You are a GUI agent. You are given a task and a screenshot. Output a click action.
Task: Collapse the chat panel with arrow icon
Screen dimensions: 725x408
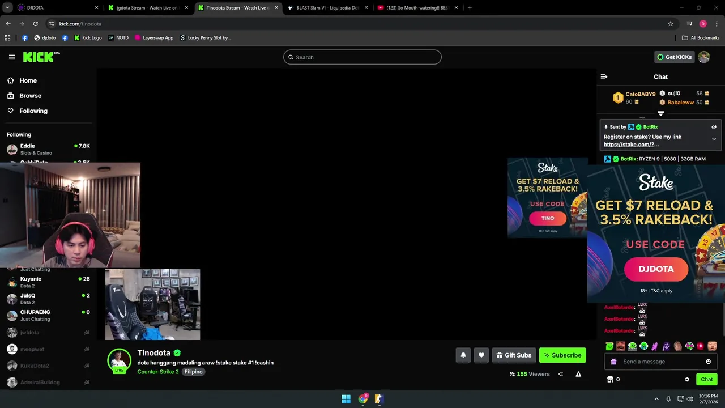tap(604, 76)
